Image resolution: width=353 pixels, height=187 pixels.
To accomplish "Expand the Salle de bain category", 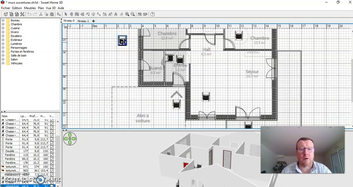I will tap(3, 56).
